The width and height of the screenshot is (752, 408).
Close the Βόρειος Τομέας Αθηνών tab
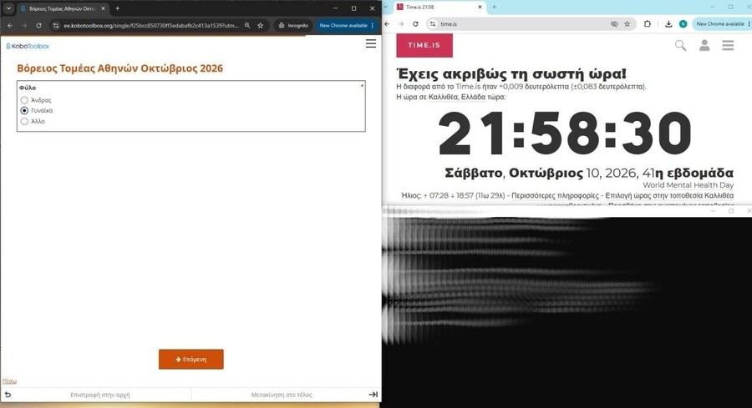point(103,8)
